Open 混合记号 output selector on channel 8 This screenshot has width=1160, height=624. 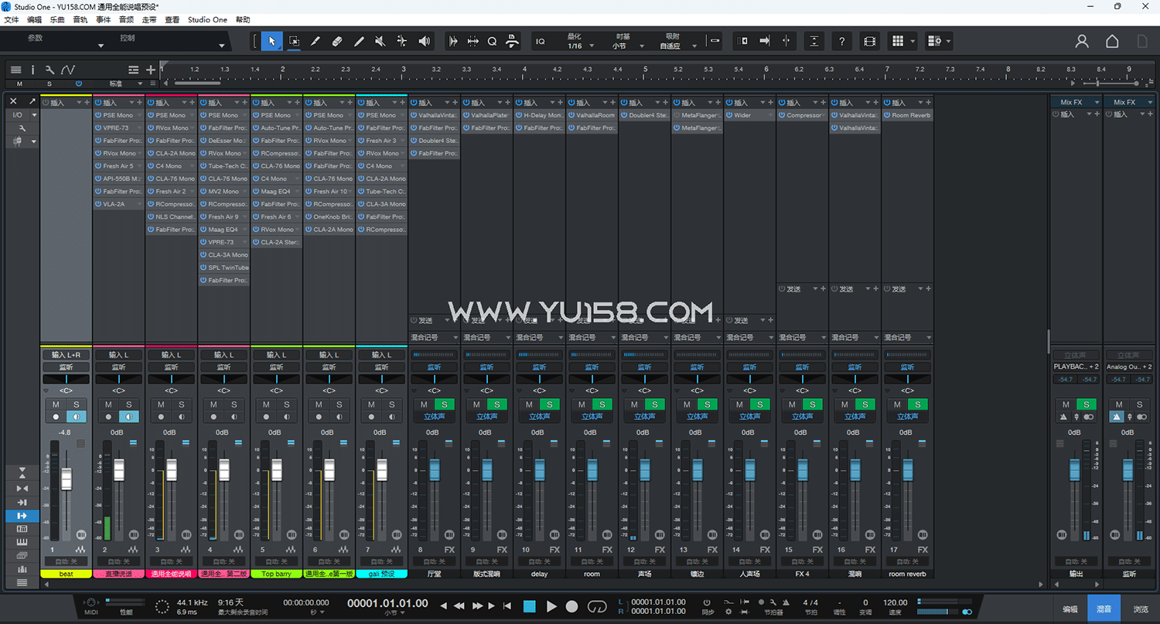[x=434, y=337]
